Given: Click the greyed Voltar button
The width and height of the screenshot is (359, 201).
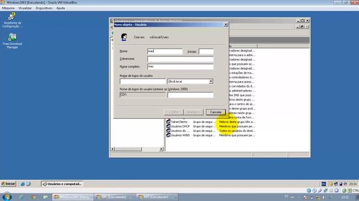Looking at the screenshot, I should pos(173,112).
